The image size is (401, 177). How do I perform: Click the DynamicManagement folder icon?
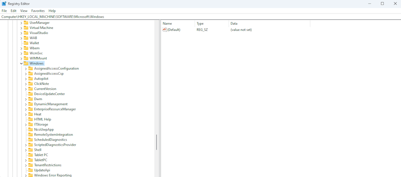(31, 104)
